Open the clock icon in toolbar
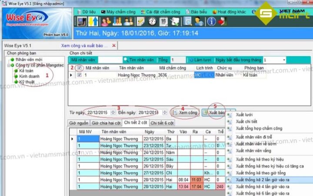The image size is (313, 196). 152,21
